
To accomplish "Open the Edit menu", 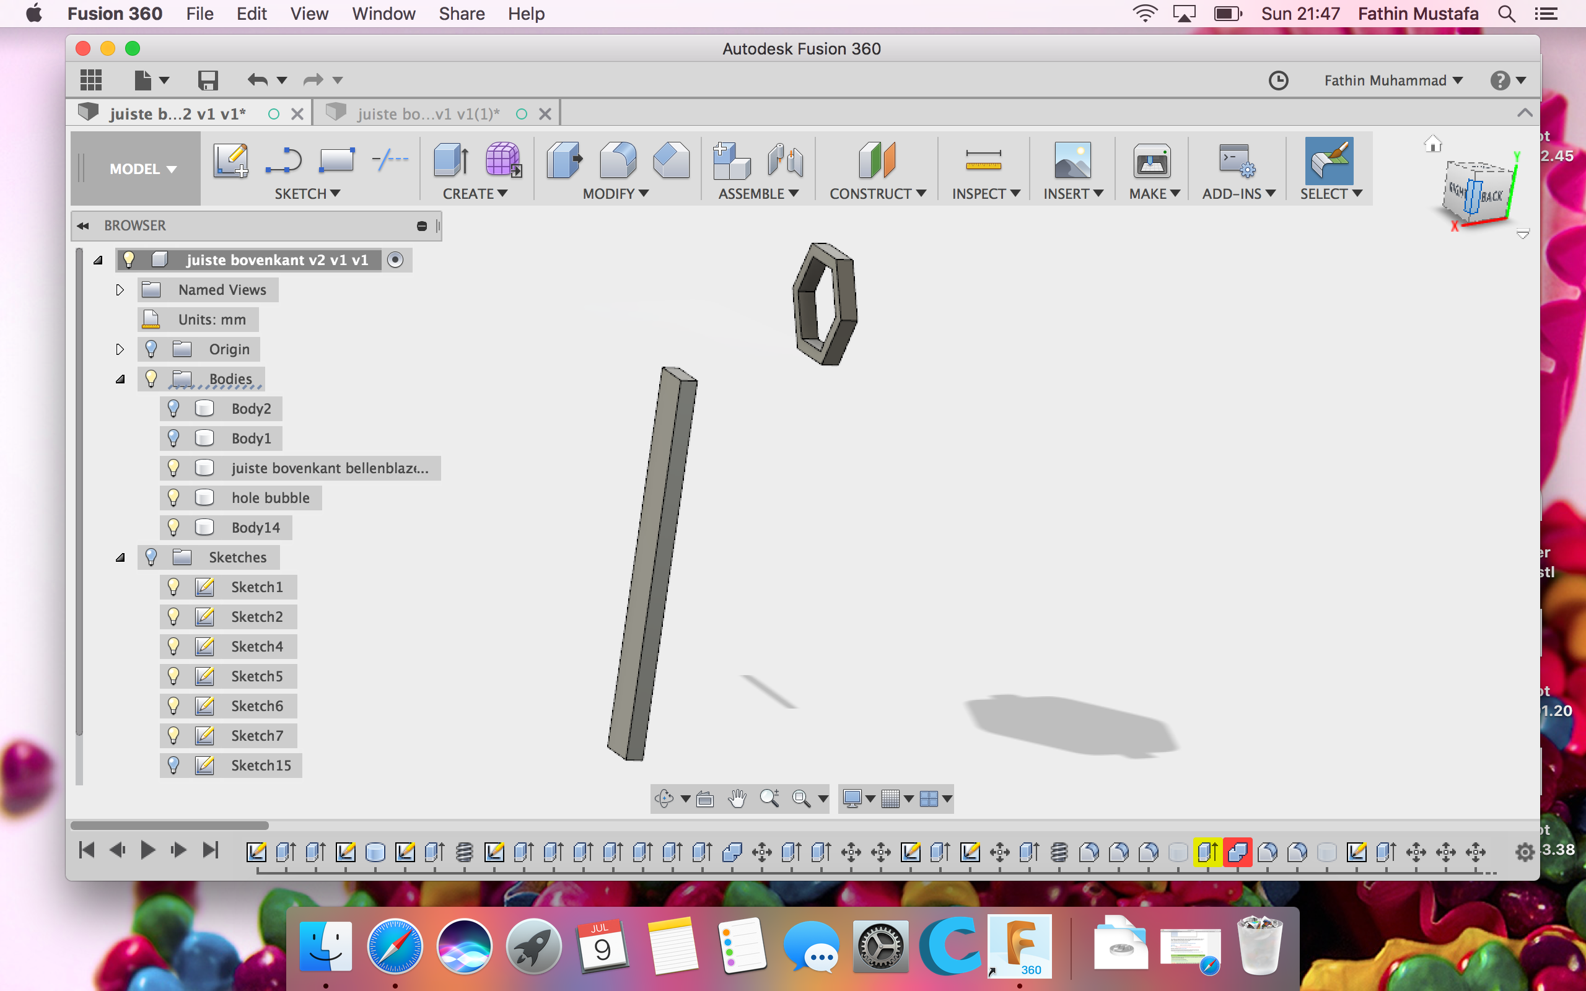I will [252, 14].
